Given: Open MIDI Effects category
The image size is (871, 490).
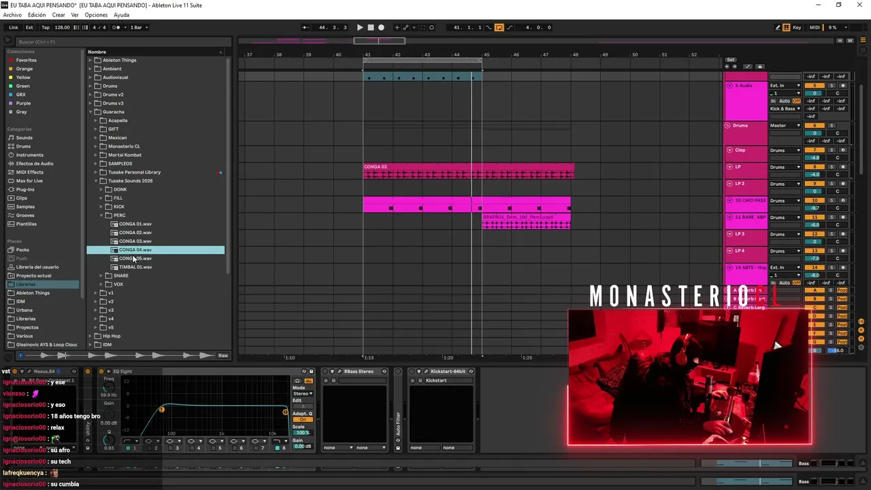Looking at the screenshot, I should [x=29, y=172].
